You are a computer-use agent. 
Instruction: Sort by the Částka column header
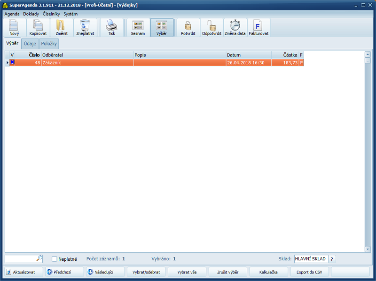click(285, 55)
